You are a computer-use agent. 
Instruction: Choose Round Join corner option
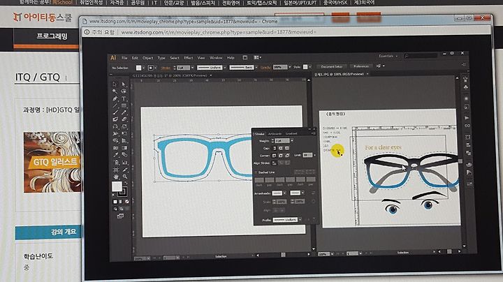pyautogui.click(x=281, y=156)
